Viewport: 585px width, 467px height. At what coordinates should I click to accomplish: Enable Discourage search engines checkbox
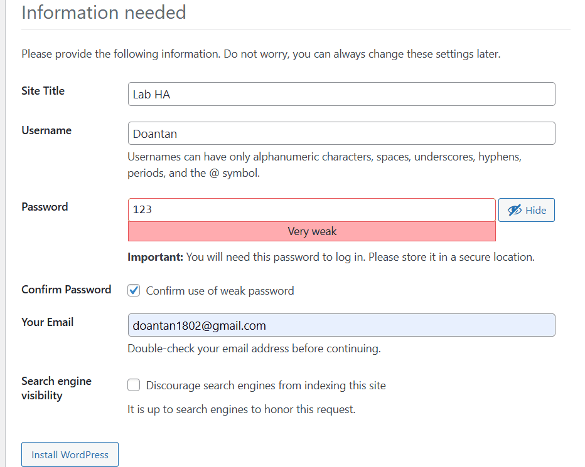point(134,385)
